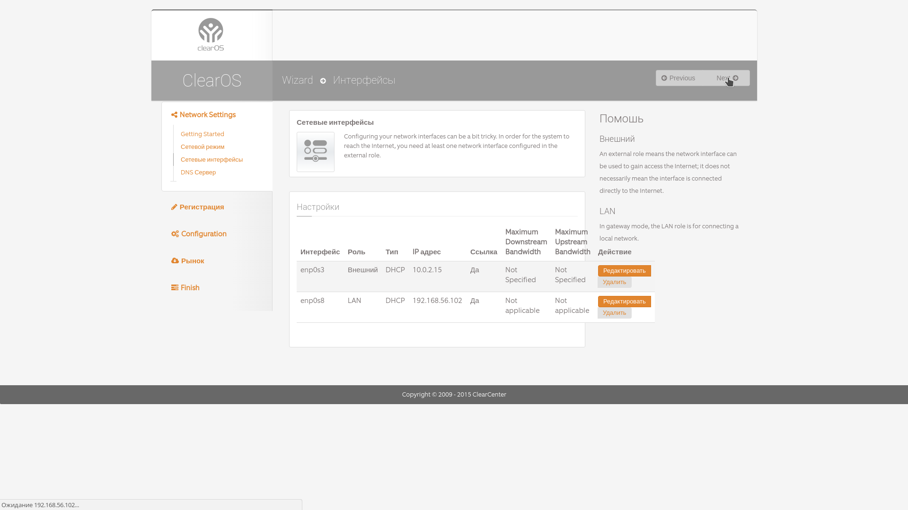Screen dimensions: 908x510
Task: Select Сетевой режим in sidebar
Action: tap(203, 147)
